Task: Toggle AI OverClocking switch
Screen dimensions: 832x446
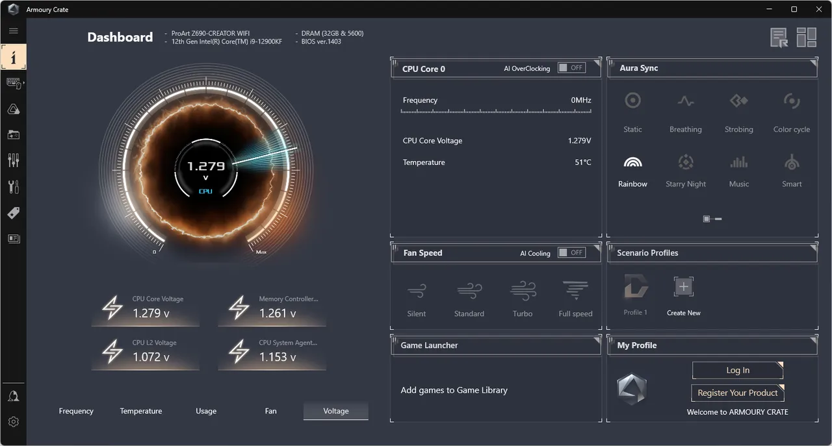Action: (572, 68)
